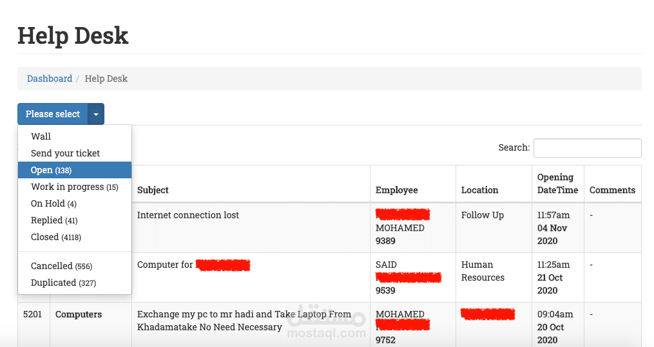Screen dimensions: 654x347
Task: Filter by On Hold (4) tickets
Action: click(x=53, y=203)
